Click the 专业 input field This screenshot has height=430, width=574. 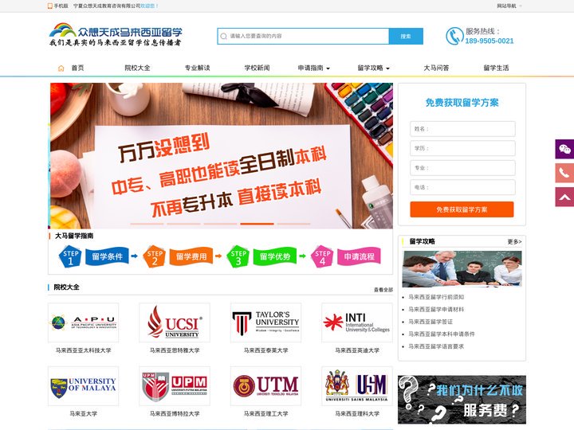[x=462, y=168]
